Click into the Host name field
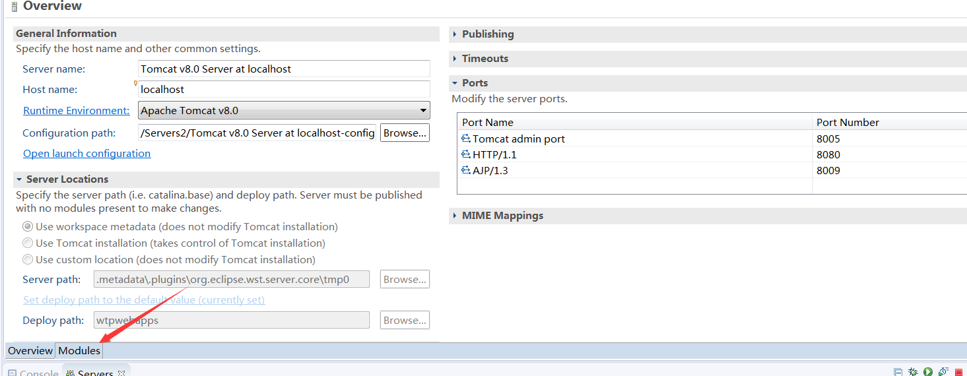This screenshot has height=376, width=967. click(x=284, y=89)
